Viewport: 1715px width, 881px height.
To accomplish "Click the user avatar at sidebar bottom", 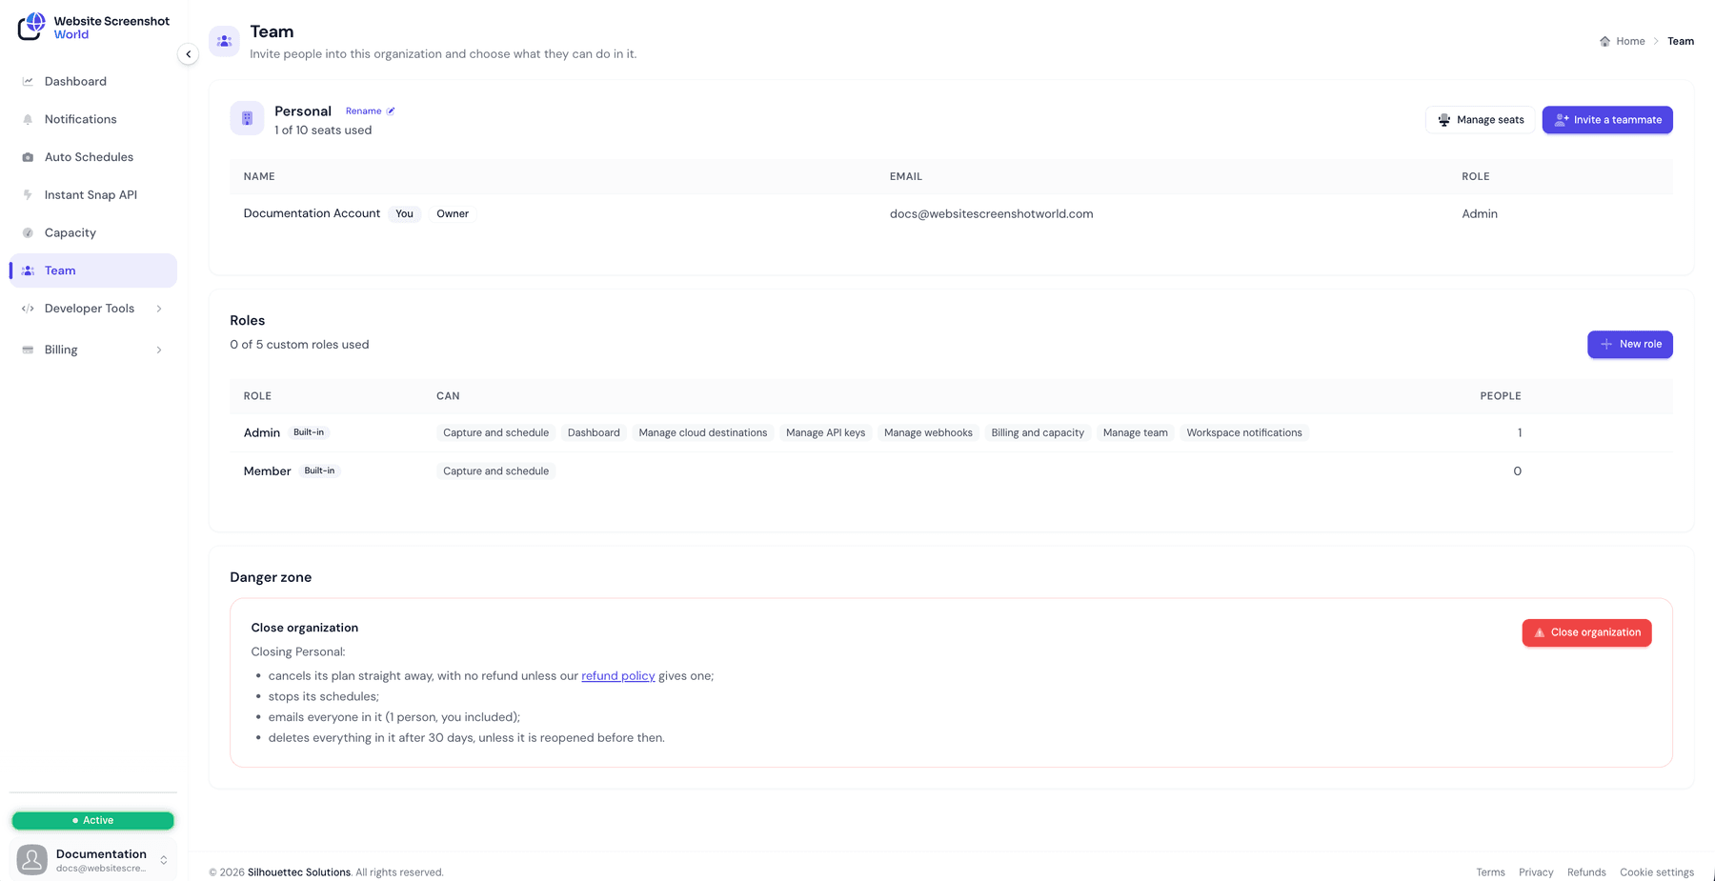I will 32,859.
